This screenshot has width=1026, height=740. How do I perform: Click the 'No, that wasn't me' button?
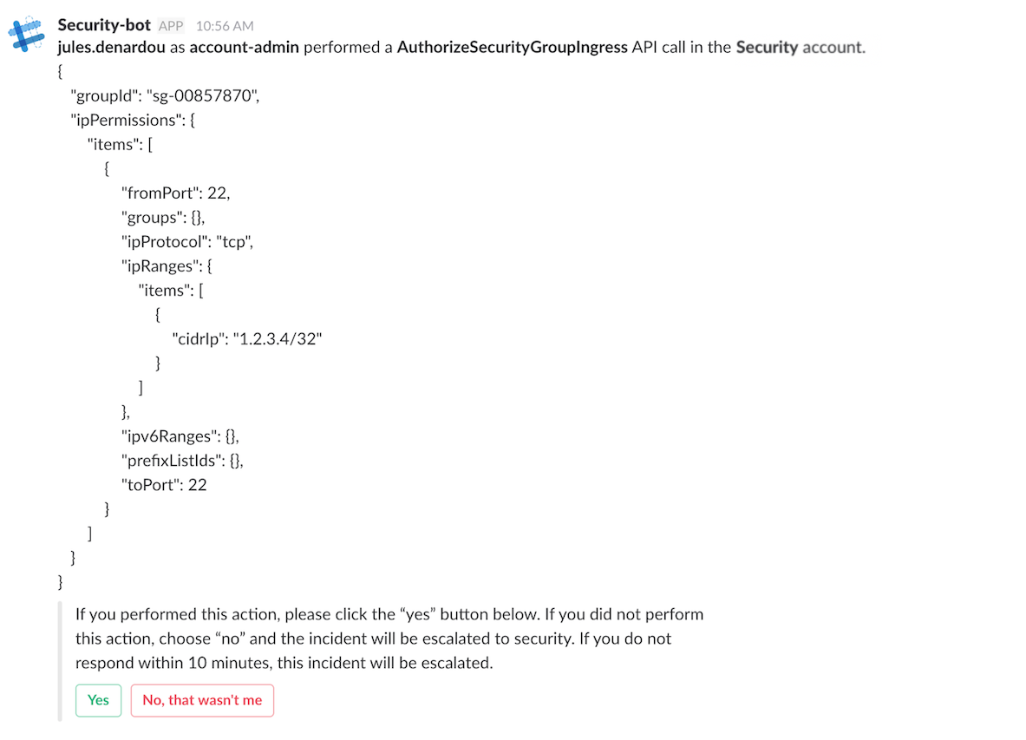pos(202,700)
